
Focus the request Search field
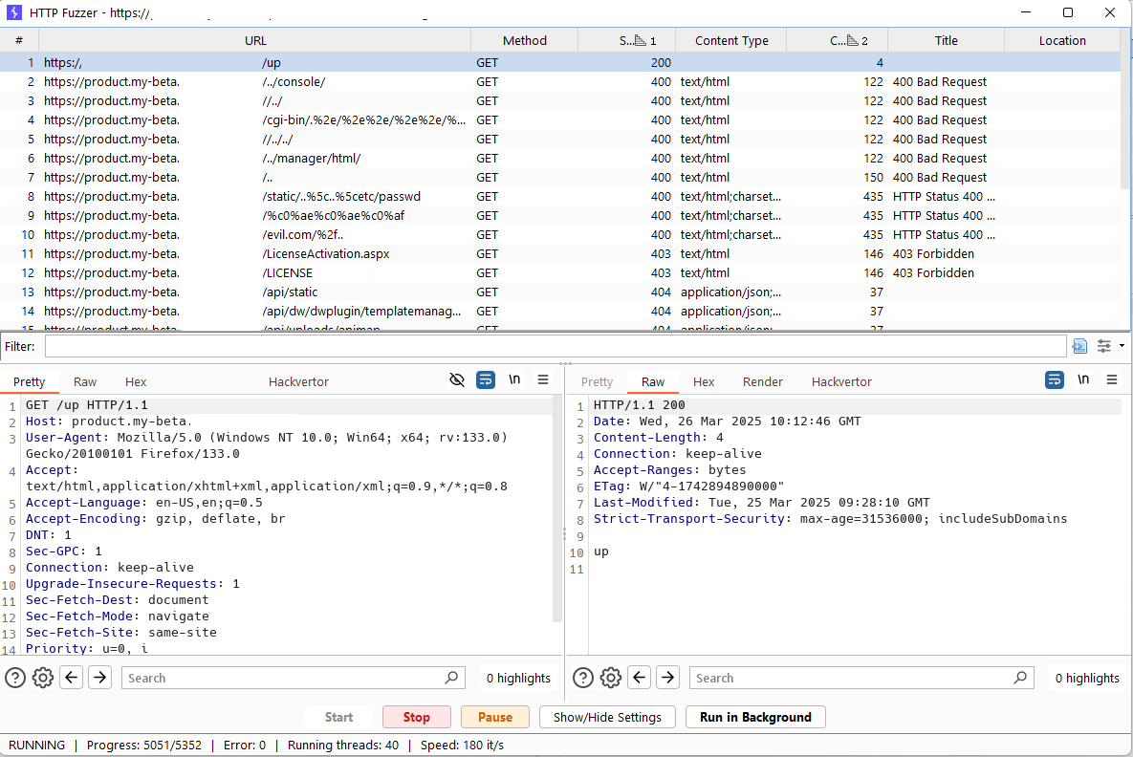coord(292,678)
